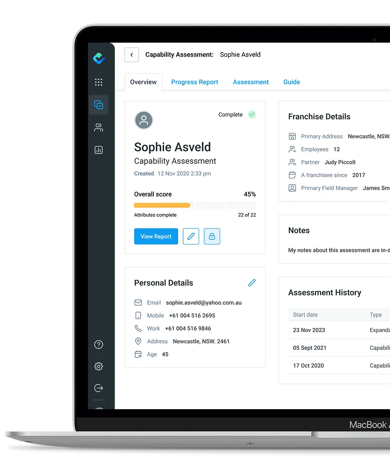390x460 pixels.
Task: Click partner name Judy Piccolt
Action: (340, 162)
